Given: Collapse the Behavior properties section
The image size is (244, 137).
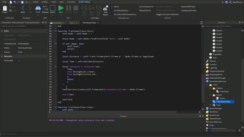Looking at the screenshot, I should [2, 56].
